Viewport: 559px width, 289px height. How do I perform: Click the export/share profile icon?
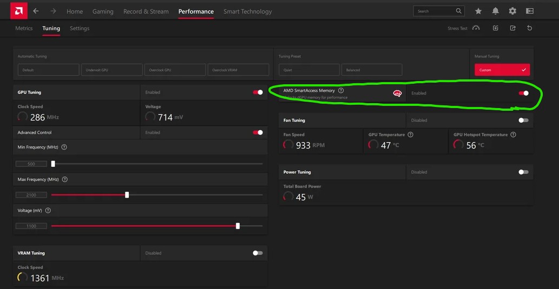click(512, 28)
